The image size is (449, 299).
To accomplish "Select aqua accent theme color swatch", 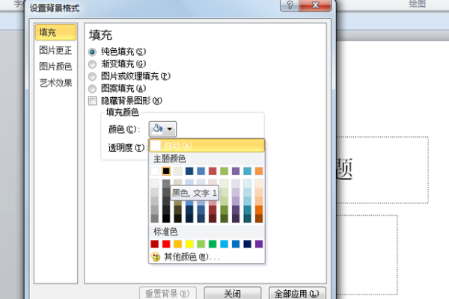I will pos(248,171).
